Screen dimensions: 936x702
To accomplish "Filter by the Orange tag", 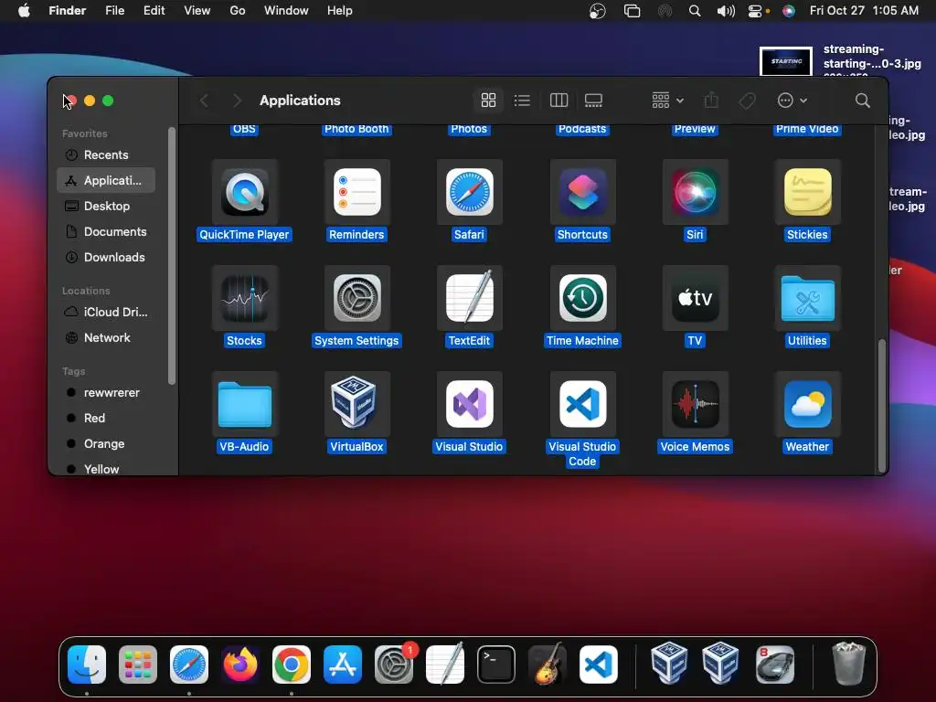I will click(x=106, y=443).
